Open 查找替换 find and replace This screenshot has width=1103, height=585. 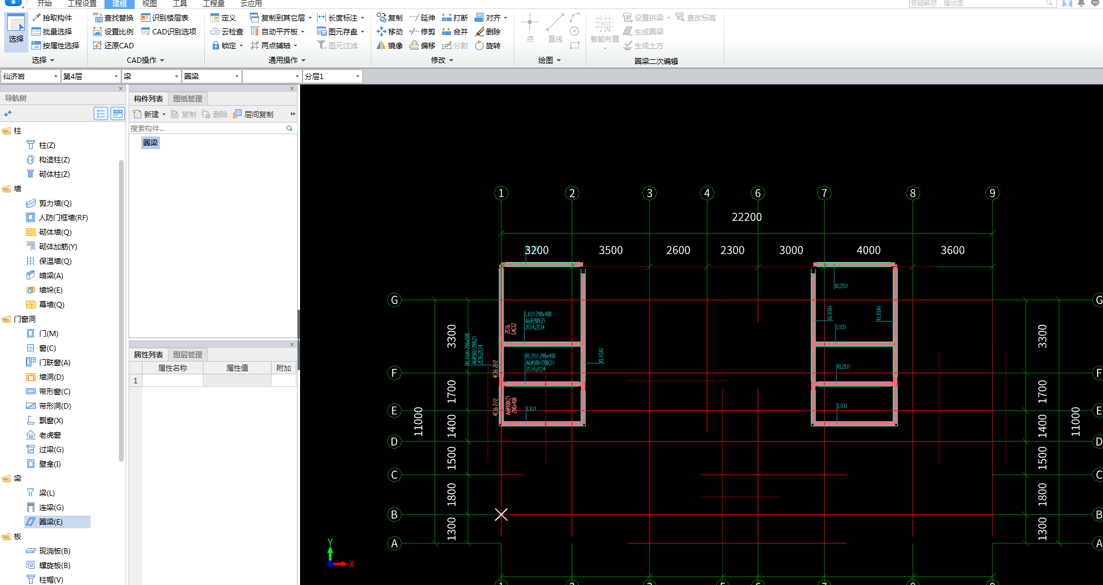[113, 18]
